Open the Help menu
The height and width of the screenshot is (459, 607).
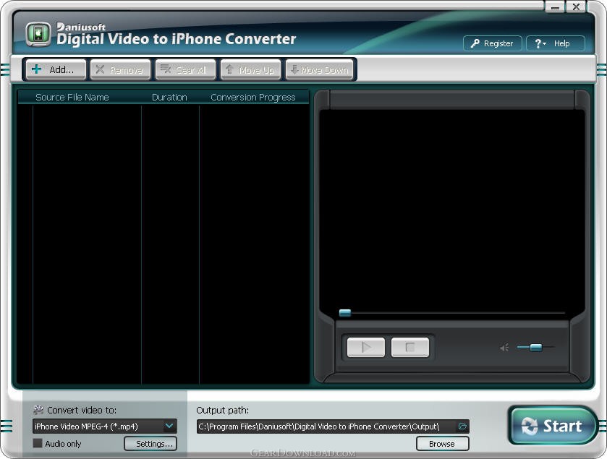pos(555,43)
